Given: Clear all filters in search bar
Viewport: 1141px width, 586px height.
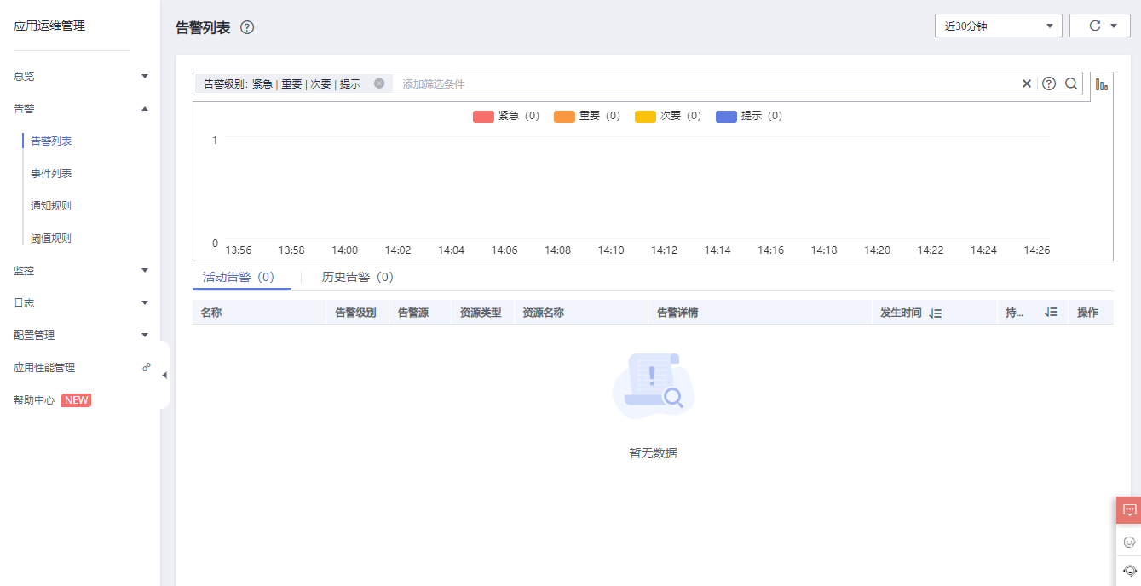Looking at the screenshot, I should [x=1027, y=83].
